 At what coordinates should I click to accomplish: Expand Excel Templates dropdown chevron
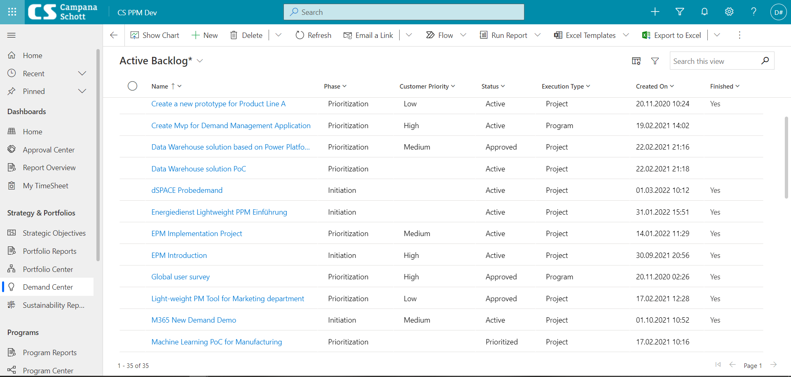click(x=626, y=35)
